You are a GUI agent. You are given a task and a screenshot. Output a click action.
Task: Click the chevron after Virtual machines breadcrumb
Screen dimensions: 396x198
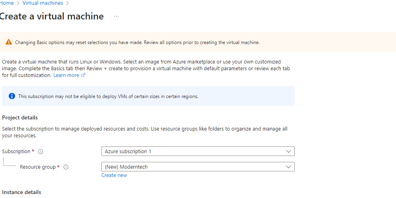click(x=67, y=3)
